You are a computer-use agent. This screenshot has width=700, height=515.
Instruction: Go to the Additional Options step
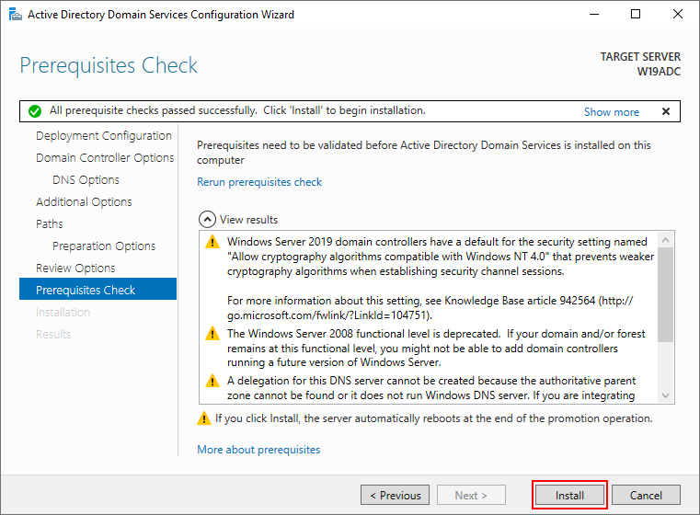(84, 201)
